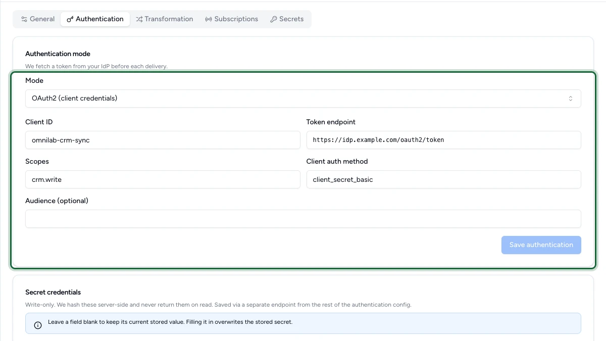This screenshot has width=606, height=341.
Task: Edit the Token endpoint field
Action: click(x=444, y=140)
